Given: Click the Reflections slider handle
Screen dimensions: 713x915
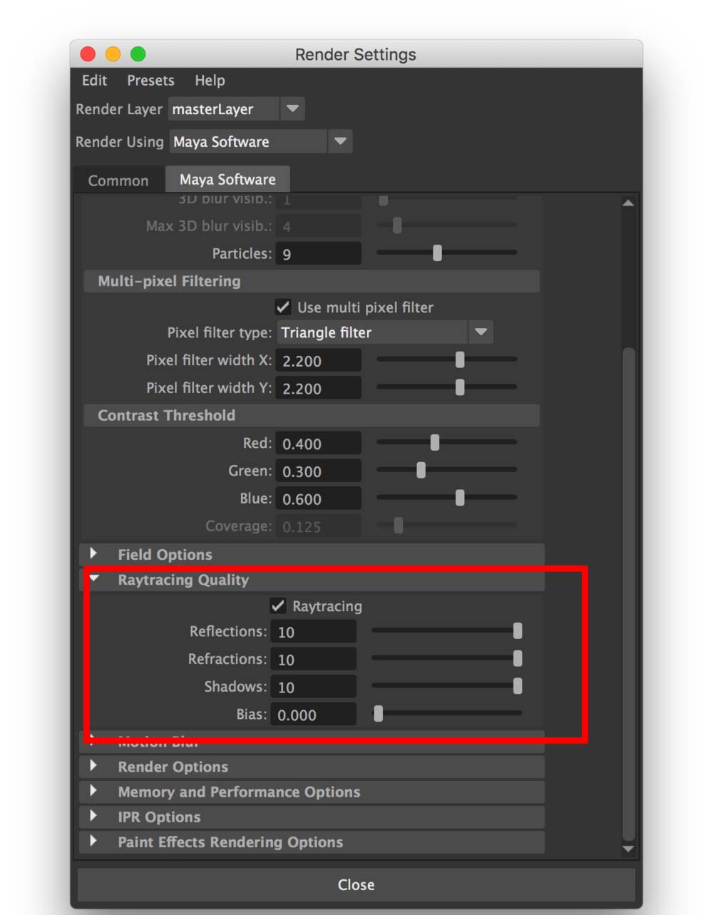Looking at the screenshot, I should click(518, 630).
